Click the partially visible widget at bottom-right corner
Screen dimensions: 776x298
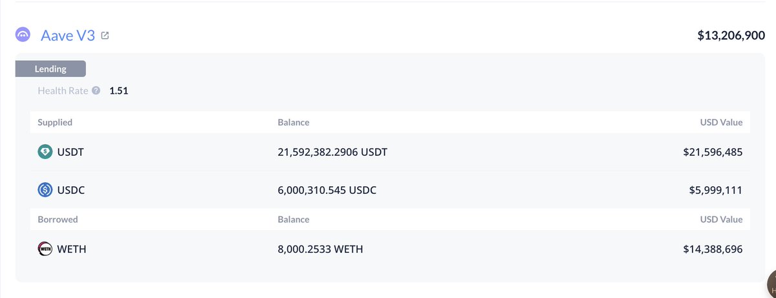(x=771, y=284)
